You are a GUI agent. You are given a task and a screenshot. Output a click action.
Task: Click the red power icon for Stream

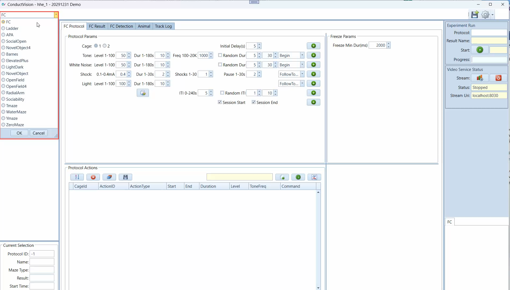click(498, 78)
